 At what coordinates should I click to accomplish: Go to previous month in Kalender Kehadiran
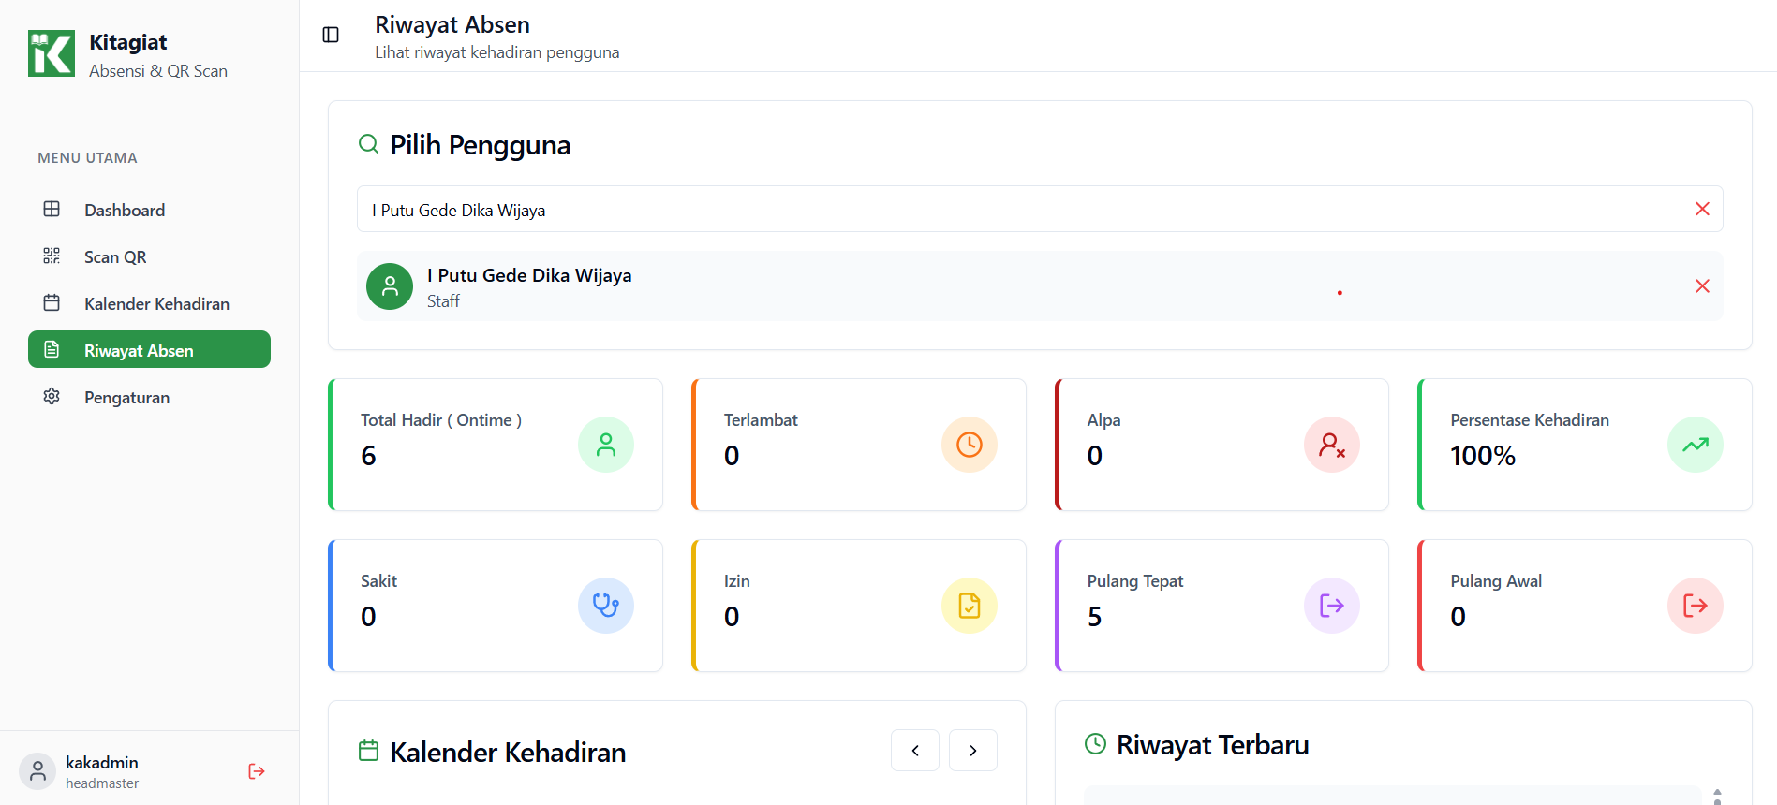(915, 750)
